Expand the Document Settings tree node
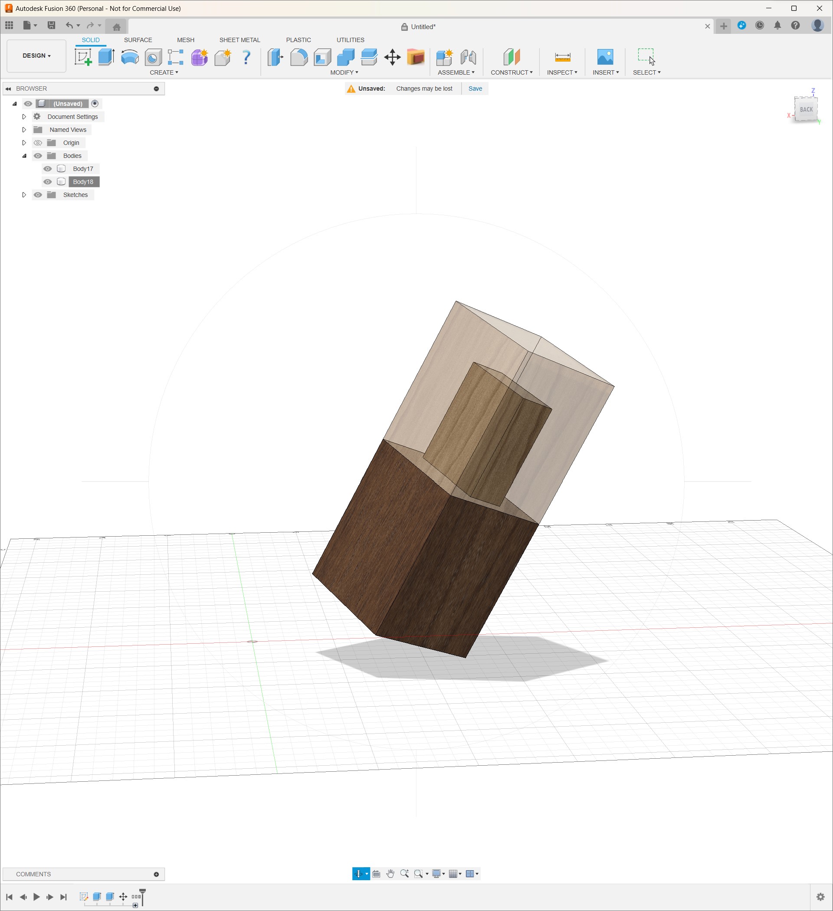833x911 pixels. click(x=24, y=117)
